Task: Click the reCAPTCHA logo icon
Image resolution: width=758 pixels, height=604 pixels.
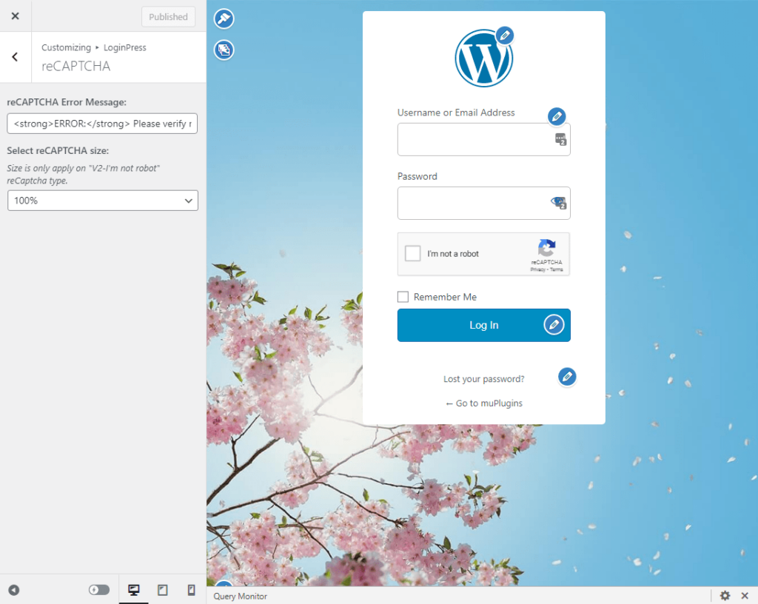Action: click(x=547, y=248)
